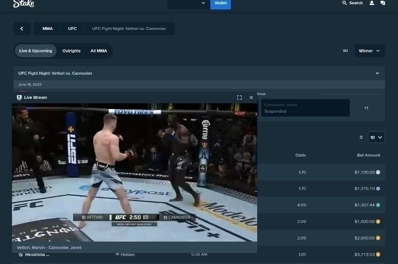
Task: Click the Wallet button
Action: coord(221,3)
